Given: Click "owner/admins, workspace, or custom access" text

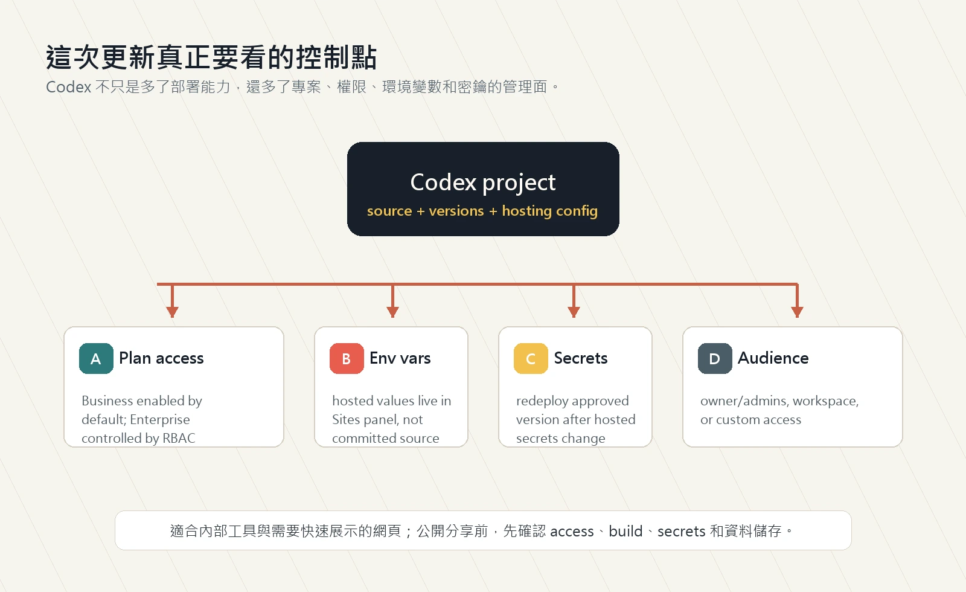Looking at the screenshot, I should (x=779, y=410).
